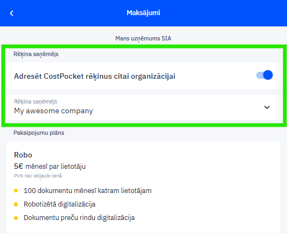This screenshot has height=234, width=287.
Task: Click yellow bullet beside Dokumentu preču rindu
Action: 16,218
